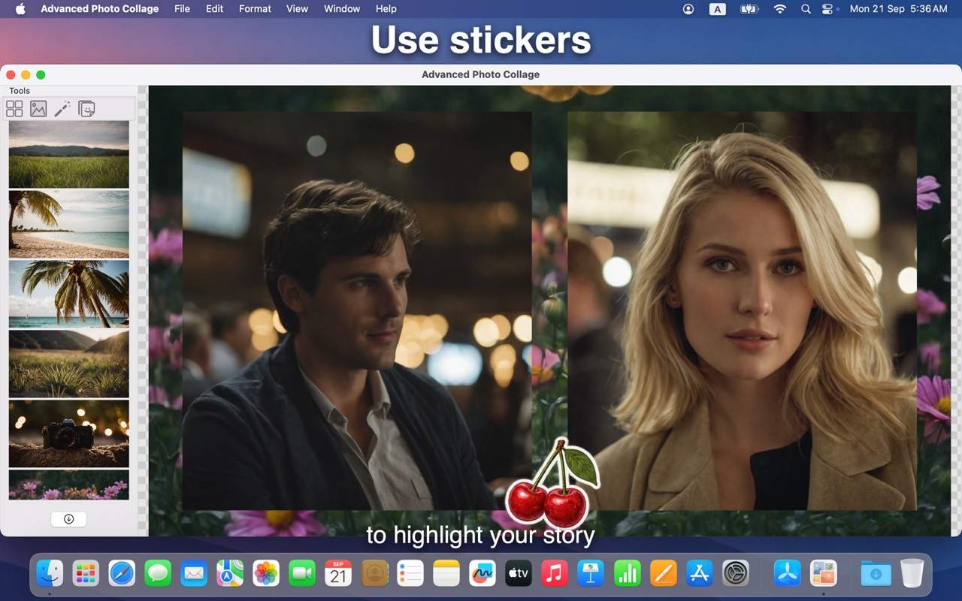The height and width of the screenshot is (601, 962).
Task: Open the Help menu
Action: click(386, 9)
